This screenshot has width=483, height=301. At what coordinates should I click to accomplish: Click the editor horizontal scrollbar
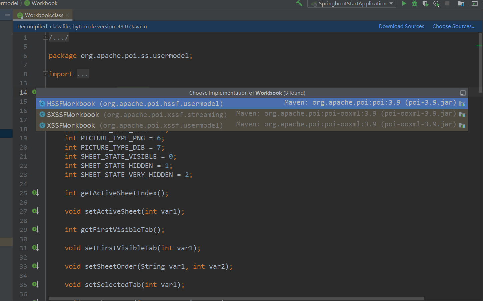point(236,298)
